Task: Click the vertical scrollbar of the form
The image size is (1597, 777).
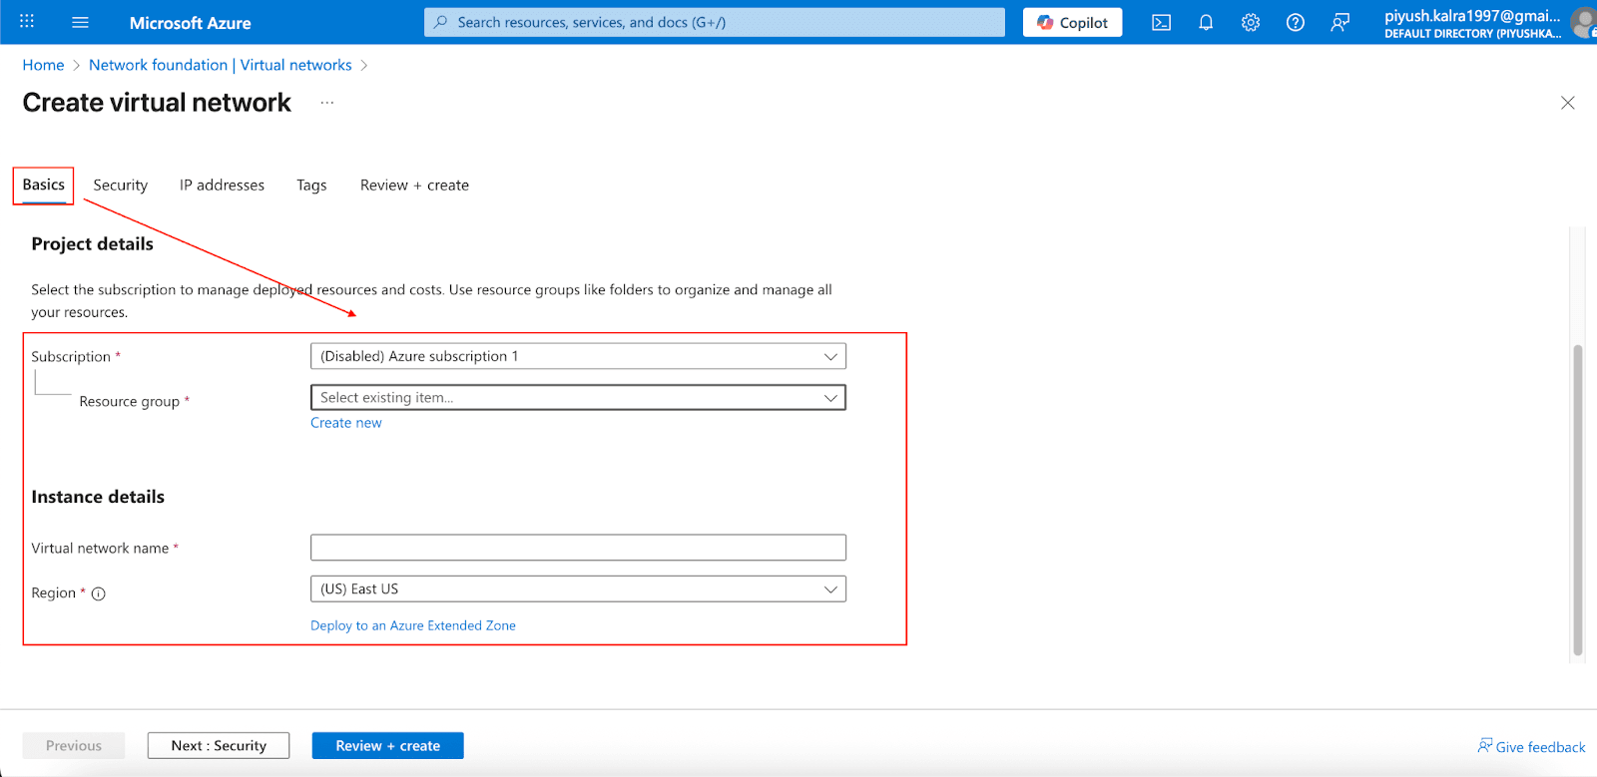Action: (x=1578, y=499)
